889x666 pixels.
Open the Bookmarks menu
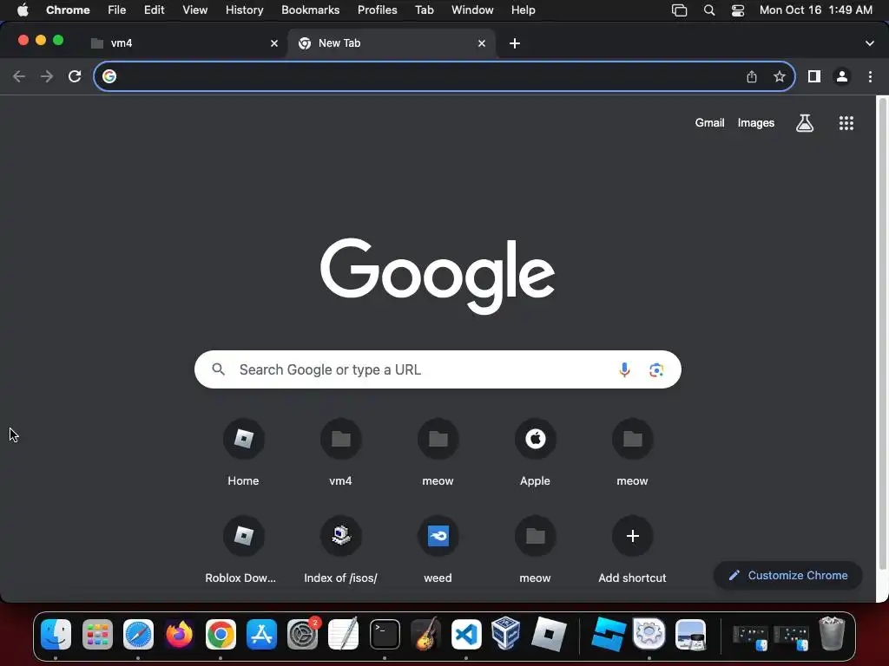(311, 10)
